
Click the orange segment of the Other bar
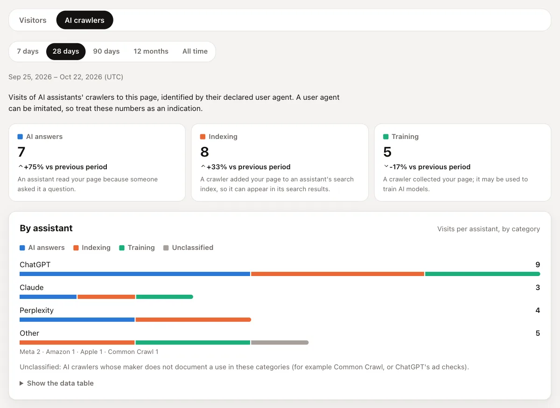click(77, 342)
